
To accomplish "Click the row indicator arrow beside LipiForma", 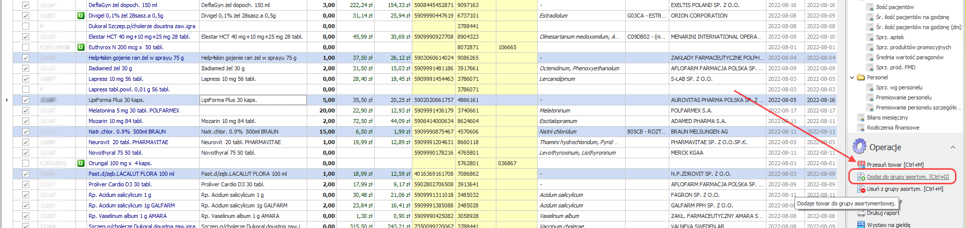I will [7, 100].
